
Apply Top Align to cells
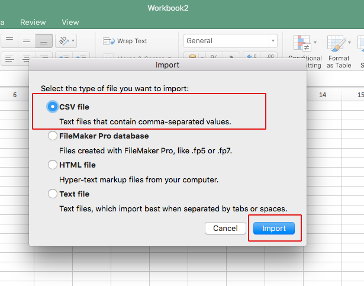coord(9,41)
